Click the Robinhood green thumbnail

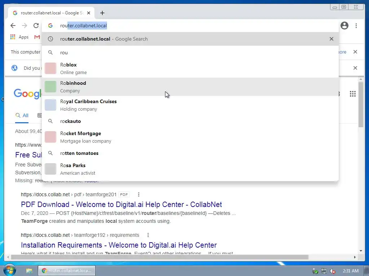pos(50,87)
